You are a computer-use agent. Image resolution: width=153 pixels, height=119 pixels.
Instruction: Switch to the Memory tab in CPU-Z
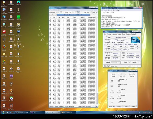(120, 34)
